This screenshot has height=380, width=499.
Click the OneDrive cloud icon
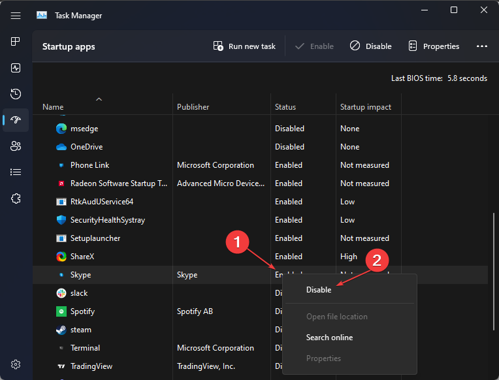pos(61,147)
